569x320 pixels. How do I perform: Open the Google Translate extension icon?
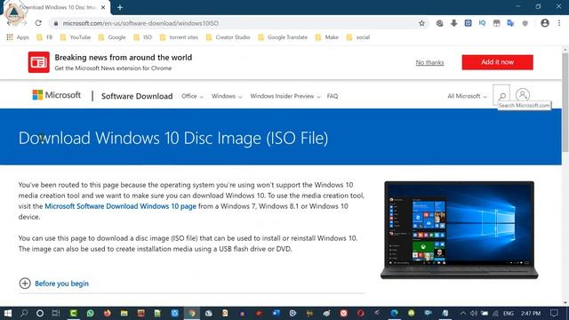click(510, 23)
